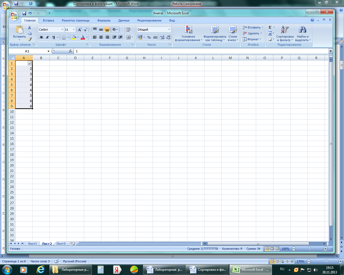Open the filter dropdown in cell A1
Image resolution: width=344 pixels, height=275 pixels.
[x=30, y=63]
